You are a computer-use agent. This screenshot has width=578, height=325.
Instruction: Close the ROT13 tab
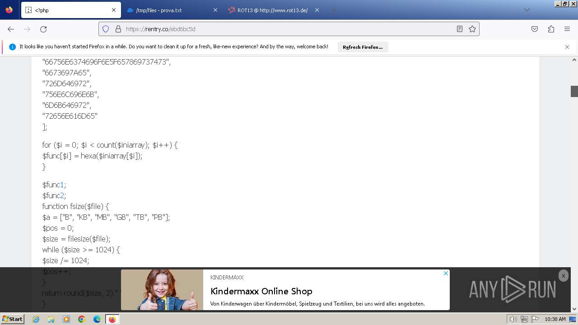(x=317, y=10)
